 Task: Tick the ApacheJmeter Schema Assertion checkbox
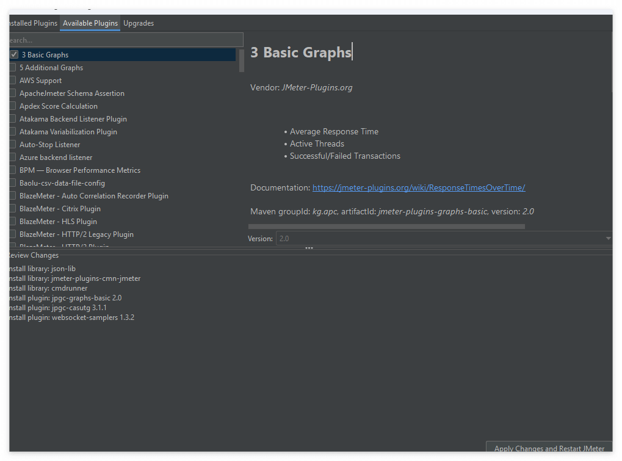[x=13, y=93]
